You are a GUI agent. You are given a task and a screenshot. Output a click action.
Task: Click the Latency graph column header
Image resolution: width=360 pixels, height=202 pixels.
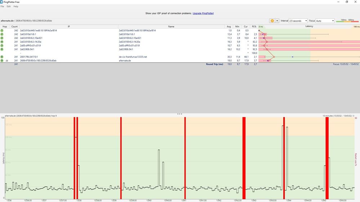pos(309,26)
